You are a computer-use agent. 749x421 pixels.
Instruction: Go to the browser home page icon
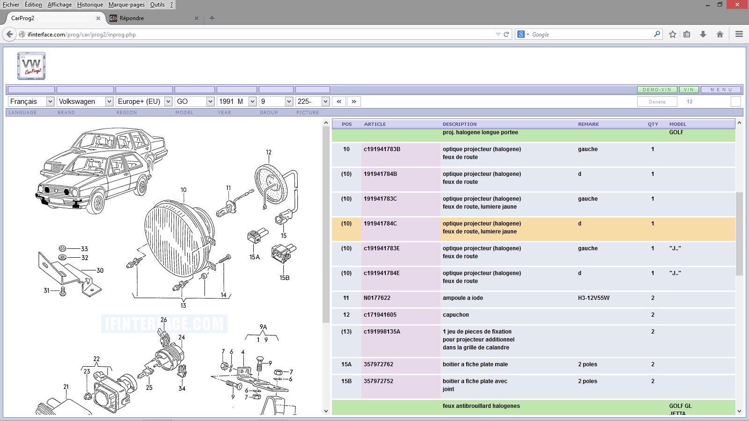tap(720, 34)
